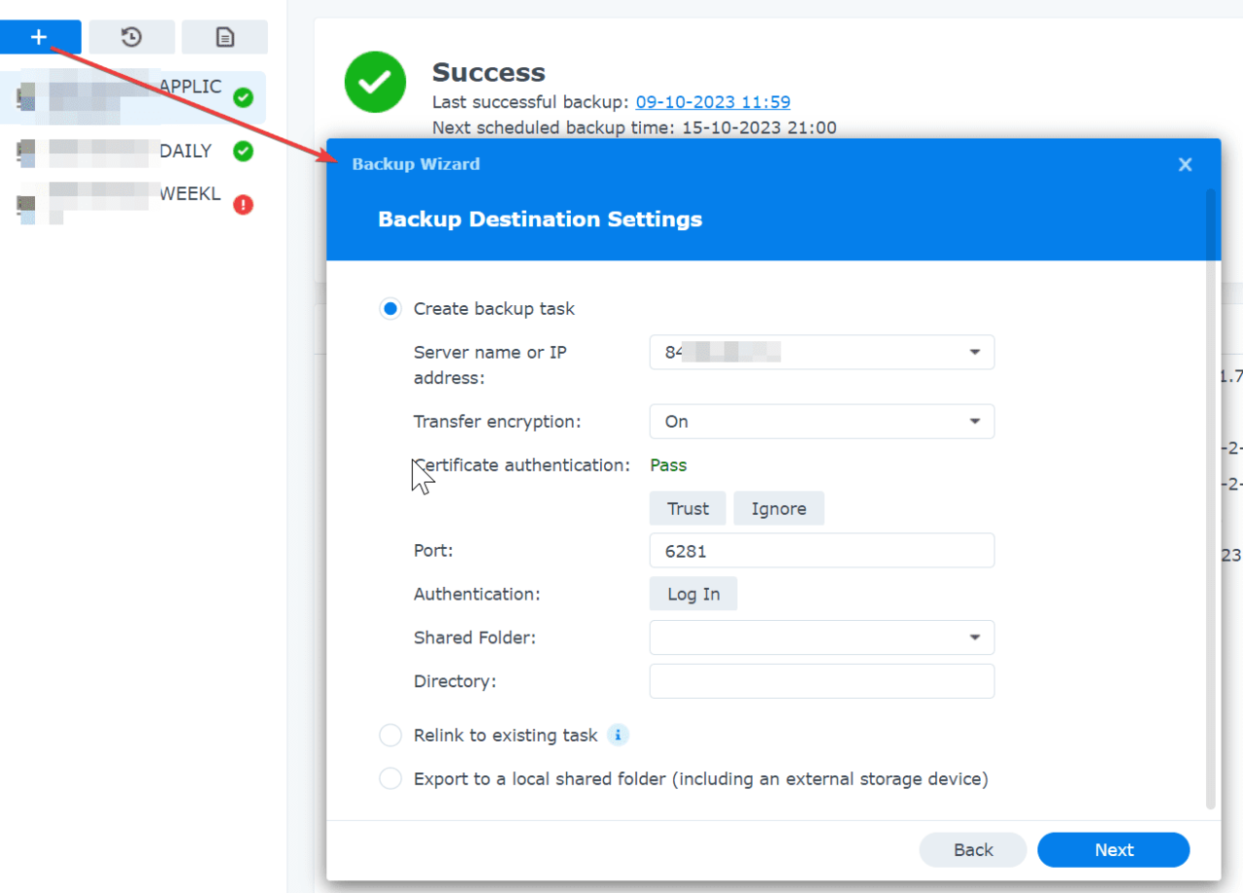The height and width of the screenshot is (893, 1243).
Task: Open the last successful backup date link
Action: pyautogui.click(x=713, y=102)
